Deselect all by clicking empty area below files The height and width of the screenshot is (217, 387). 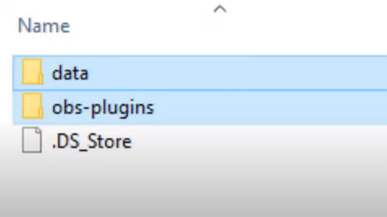193,188
